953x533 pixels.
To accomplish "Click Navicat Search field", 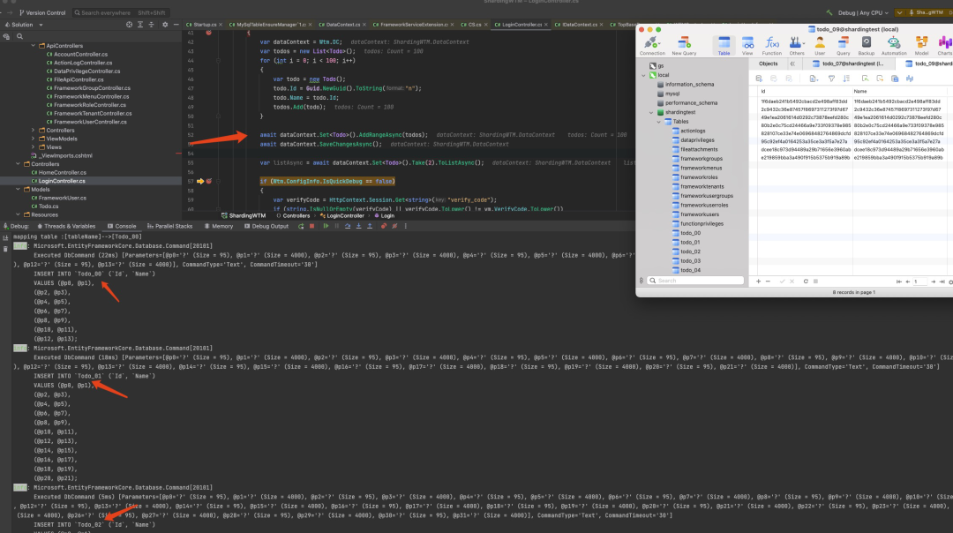I will (695, 281).
